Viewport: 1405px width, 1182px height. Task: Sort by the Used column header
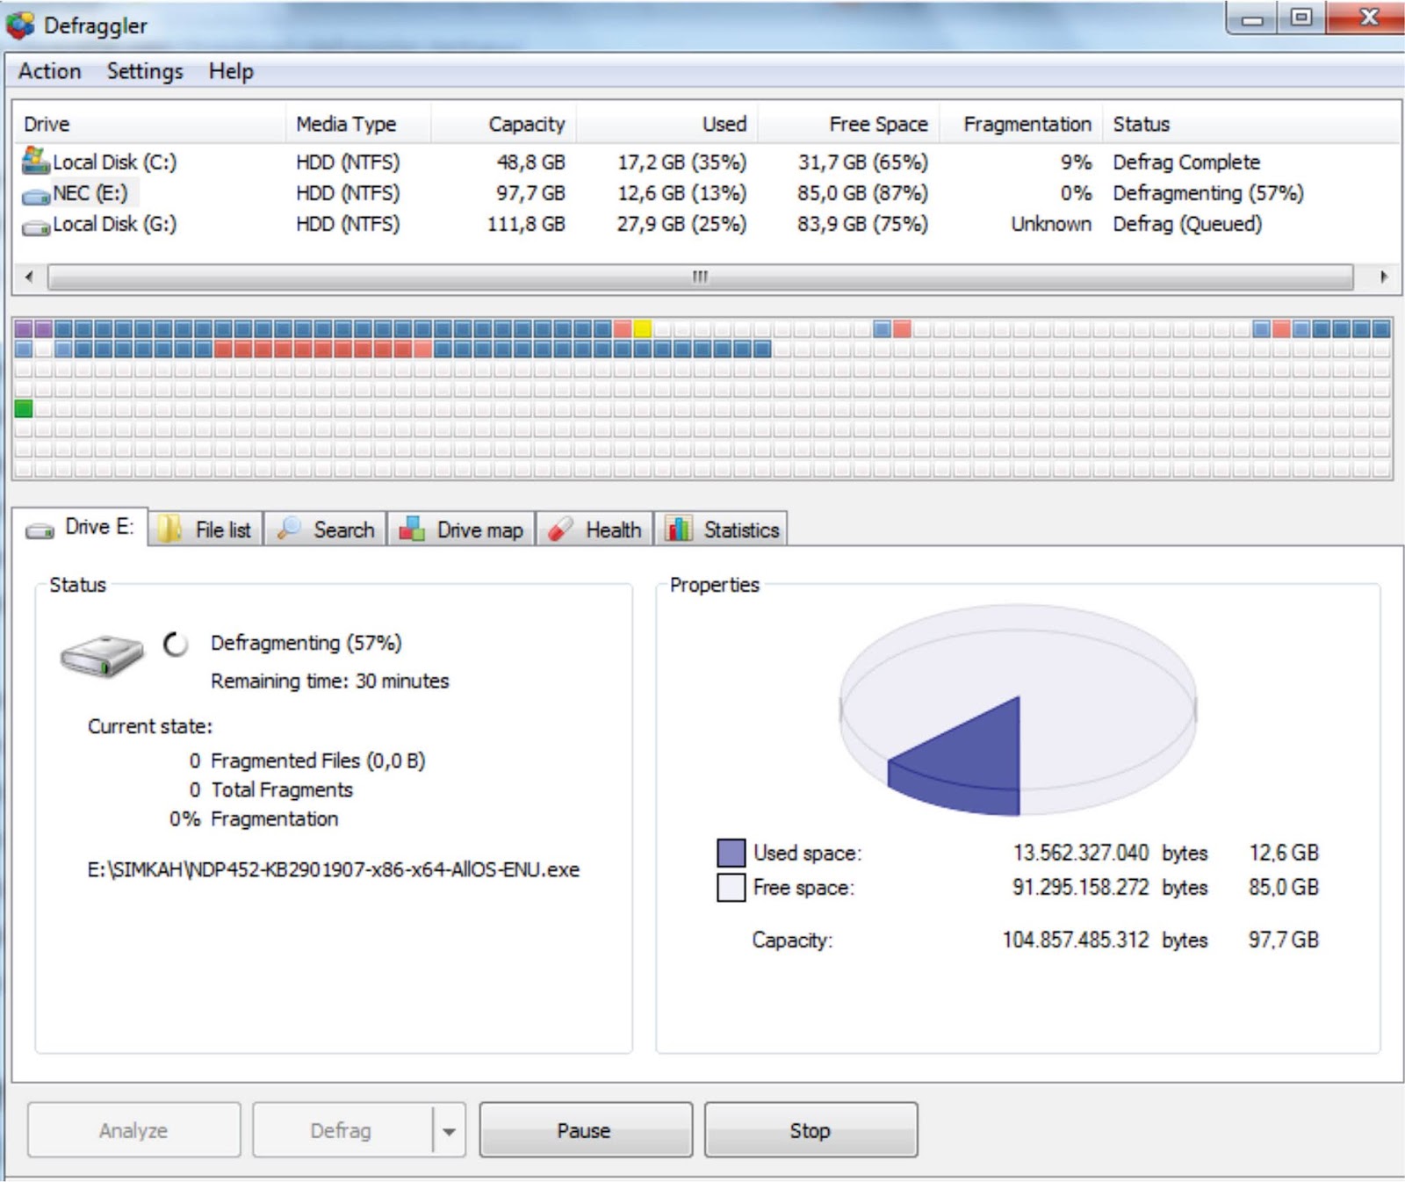tap(666, 124)
